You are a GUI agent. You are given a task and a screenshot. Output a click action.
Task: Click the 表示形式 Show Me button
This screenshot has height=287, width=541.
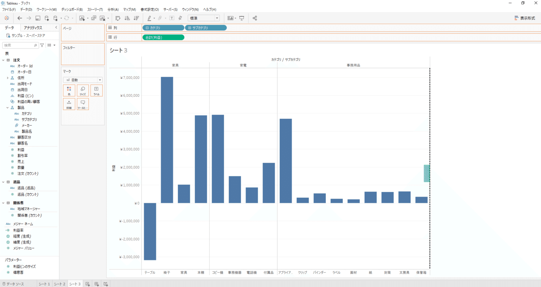pyautogui.click(x=525, y=18)
